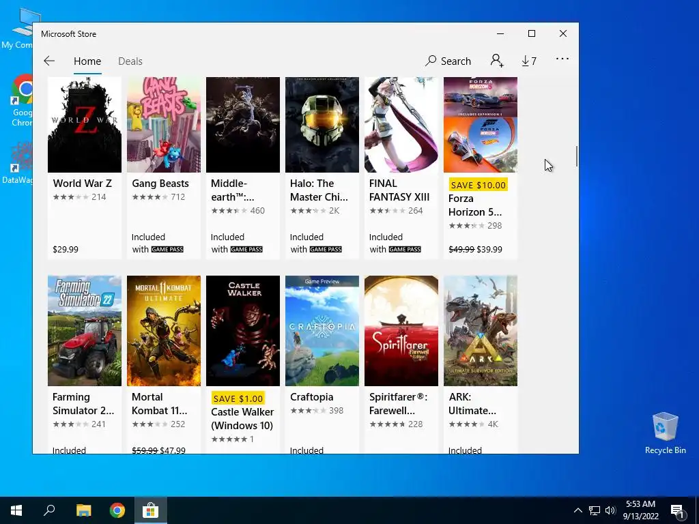Screen dimensions: 699x524
Task: Click the SAVE $1.00 badge
Action: tap(238, 398)
